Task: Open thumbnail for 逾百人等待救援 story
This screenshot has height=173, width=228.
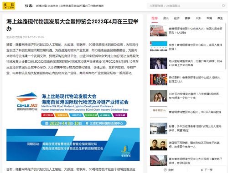Action: tap(159, 47)
